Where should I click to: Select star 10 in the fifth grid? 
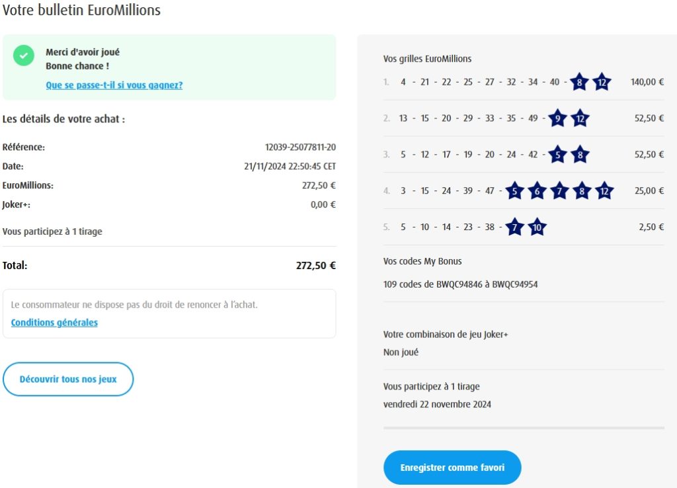537,227
